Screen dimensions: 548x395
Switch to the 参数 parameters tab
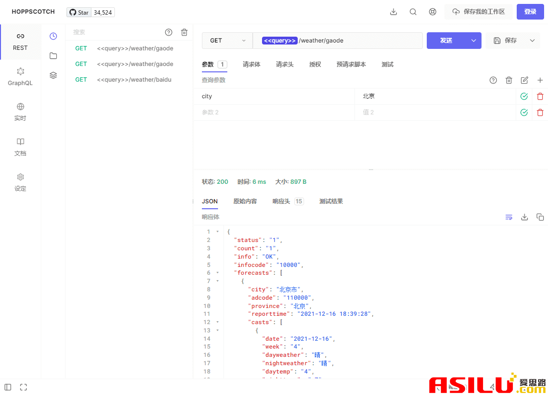coord(214,65)
